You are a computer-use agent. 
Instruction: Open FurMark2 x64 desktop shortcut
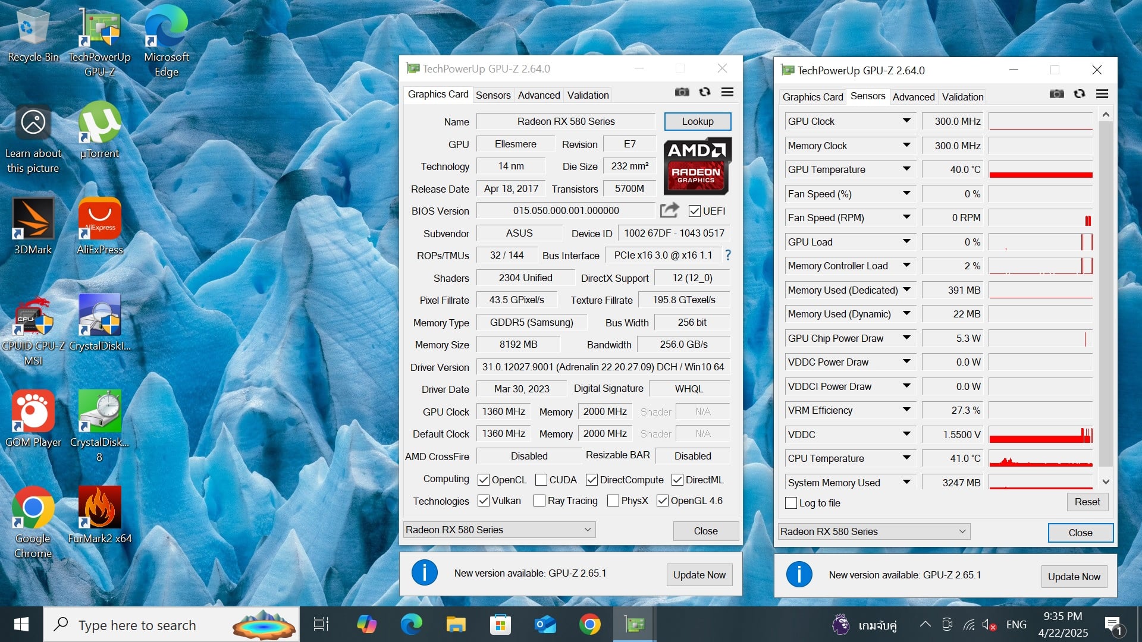(100, 515)
